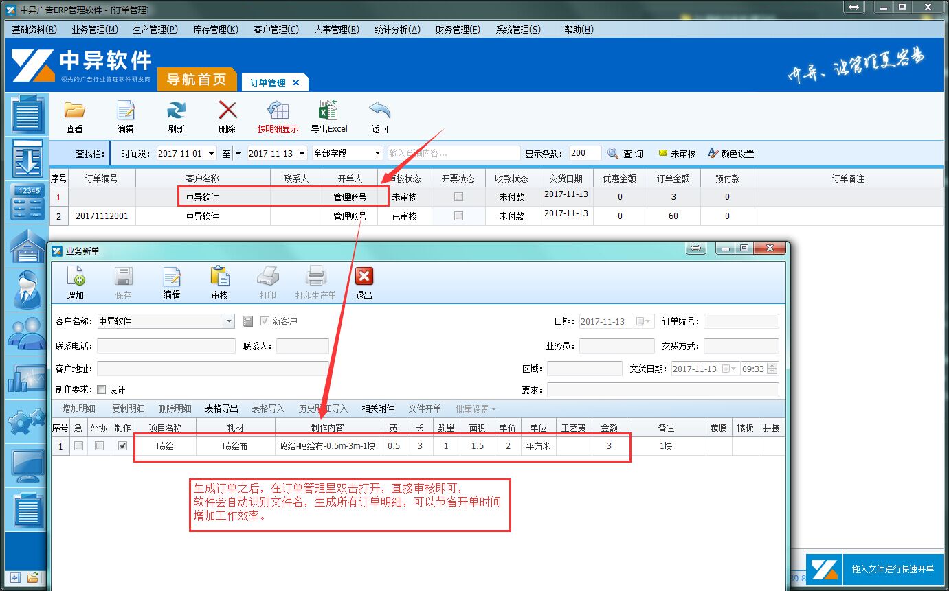
Task: Filter list by 未审核 status
Action: 678,154
